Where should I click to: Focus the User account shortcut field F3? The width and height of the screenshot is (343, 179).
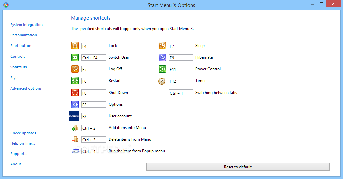(x=93, y=116)
